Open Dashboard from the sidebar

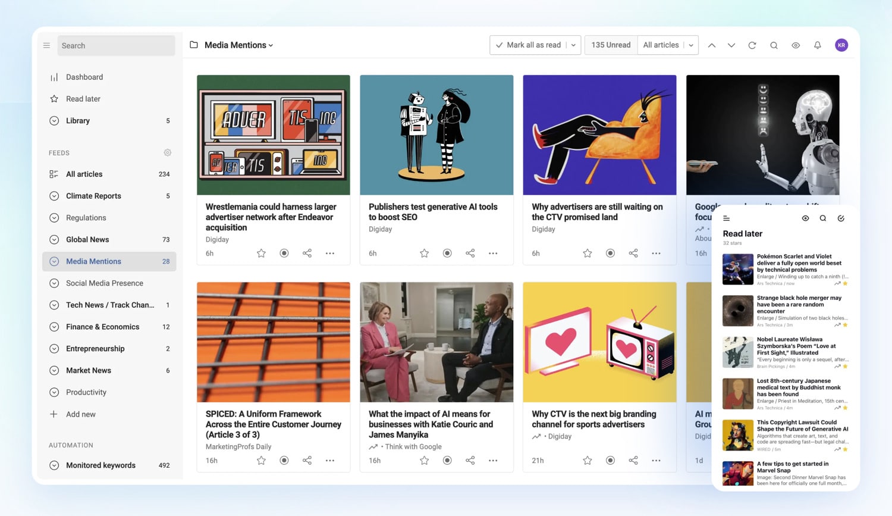[84, 77]
